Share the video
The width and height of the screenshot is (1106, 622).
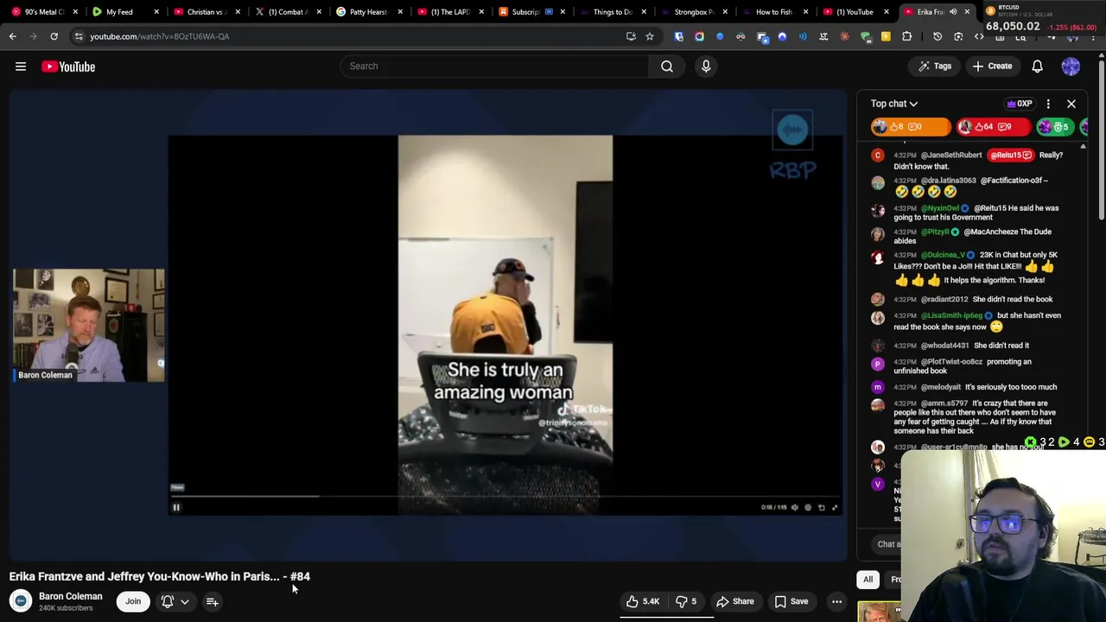735,601
